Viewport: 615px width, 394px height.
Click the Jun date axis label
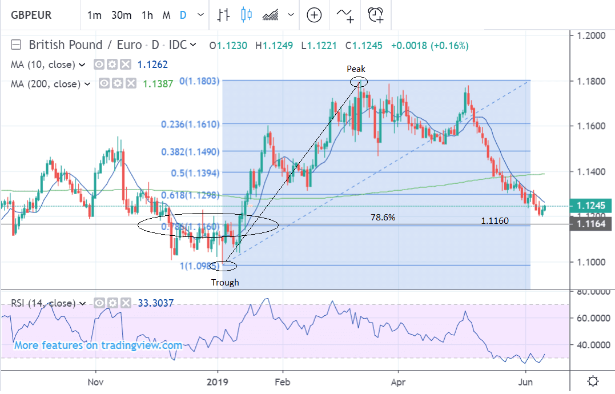click(525, 382)
